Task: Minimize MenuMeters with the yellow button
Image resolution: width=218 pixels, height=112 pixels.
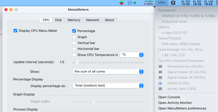Action: tap(11, 10)
